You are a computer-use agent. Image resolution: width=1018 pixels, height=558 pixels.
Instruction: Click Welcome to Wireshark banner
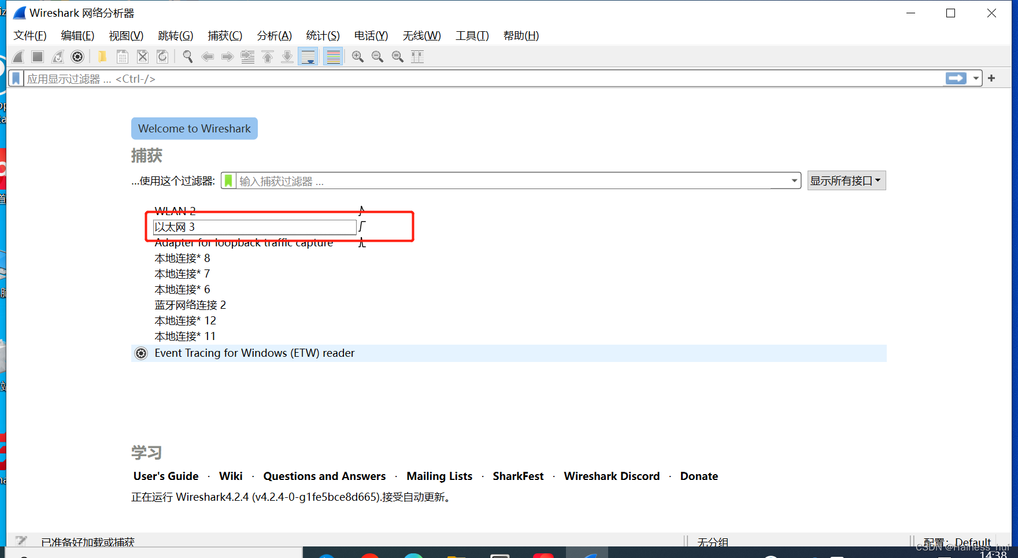[x=194, y=128]
